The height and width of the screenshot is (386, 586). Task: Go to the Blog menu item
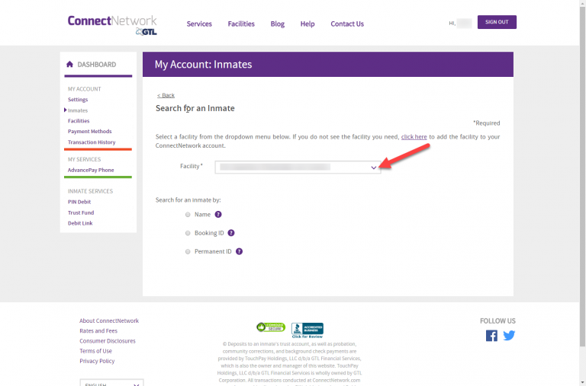coord(277,24)
